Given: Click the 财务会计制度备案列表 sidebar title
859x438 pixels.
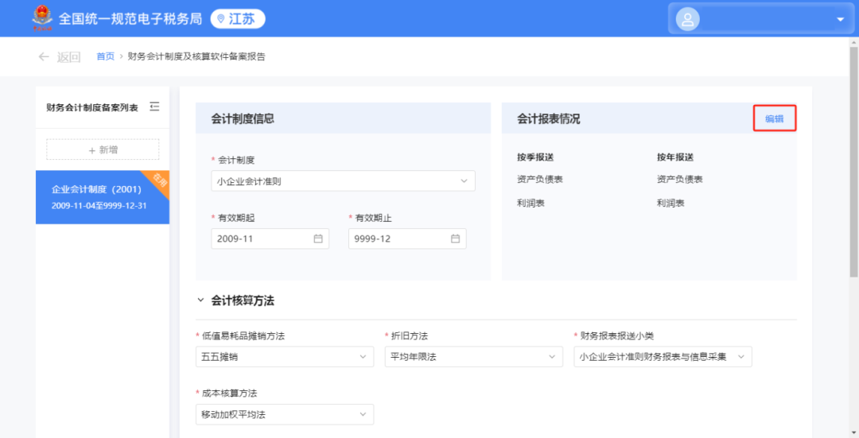Looking at the screenshot, I should click(92, 107).
